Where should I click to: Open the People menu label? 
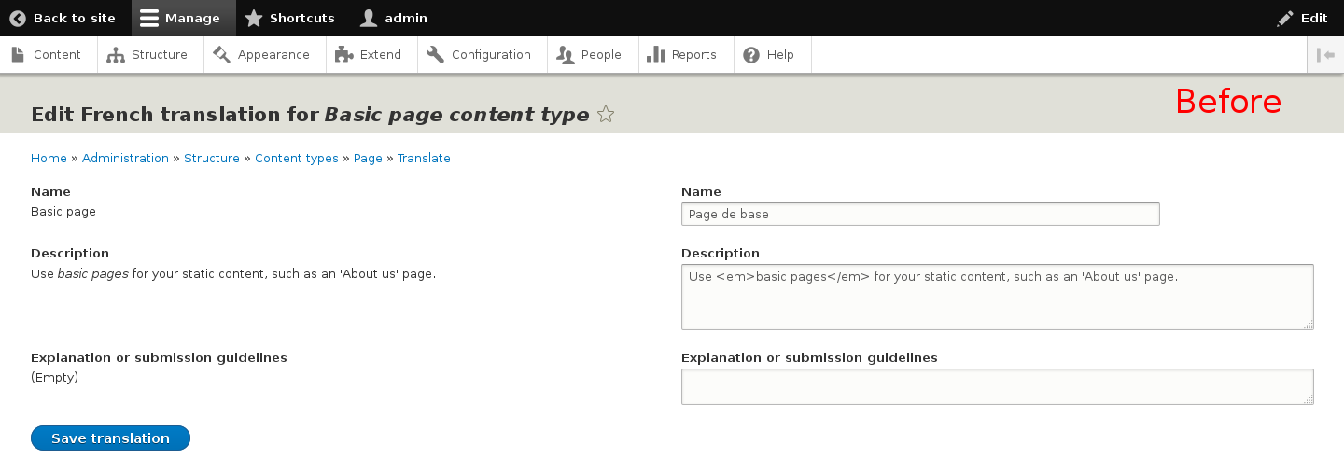coord(601,55)
